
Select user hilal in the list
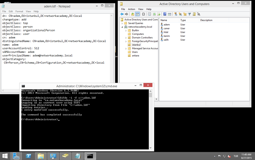[166, 32]
